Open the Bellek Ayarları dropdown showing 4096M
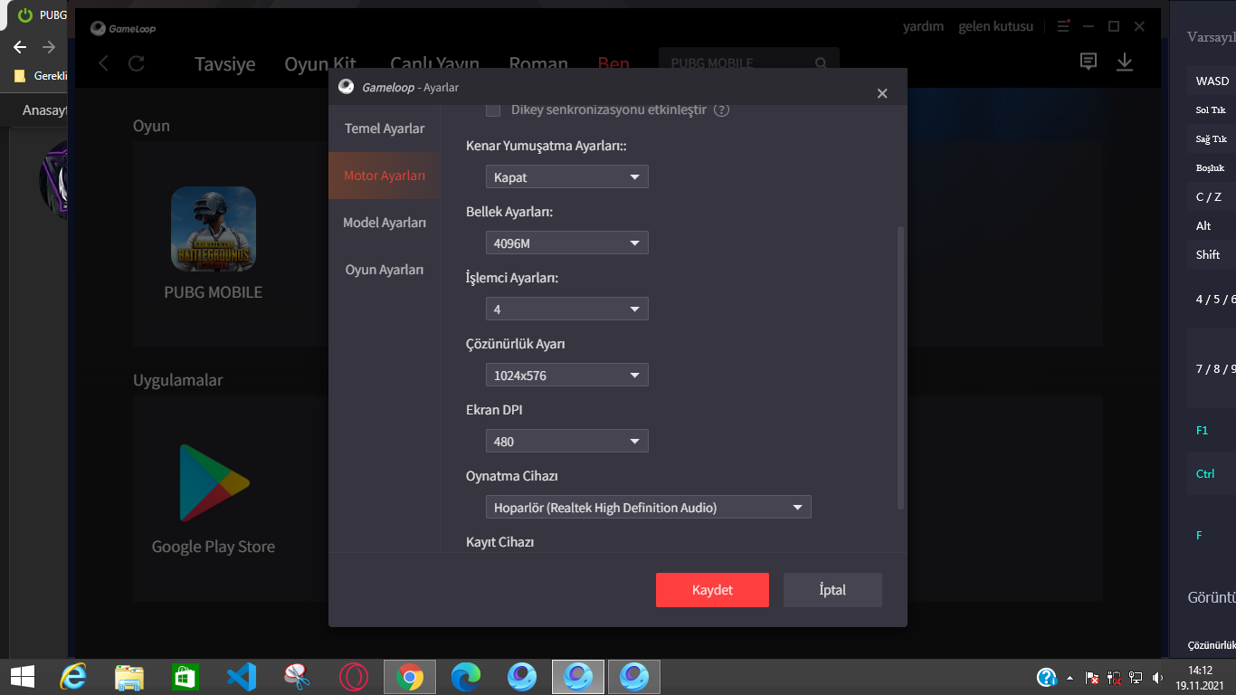 tap(567, 243)
